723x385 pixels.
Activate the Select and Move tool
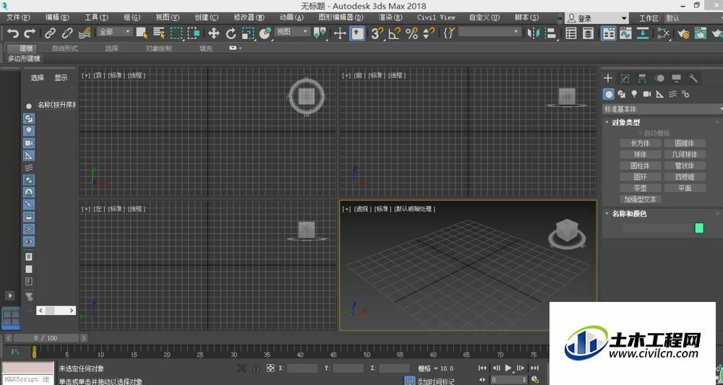point(213,33)
